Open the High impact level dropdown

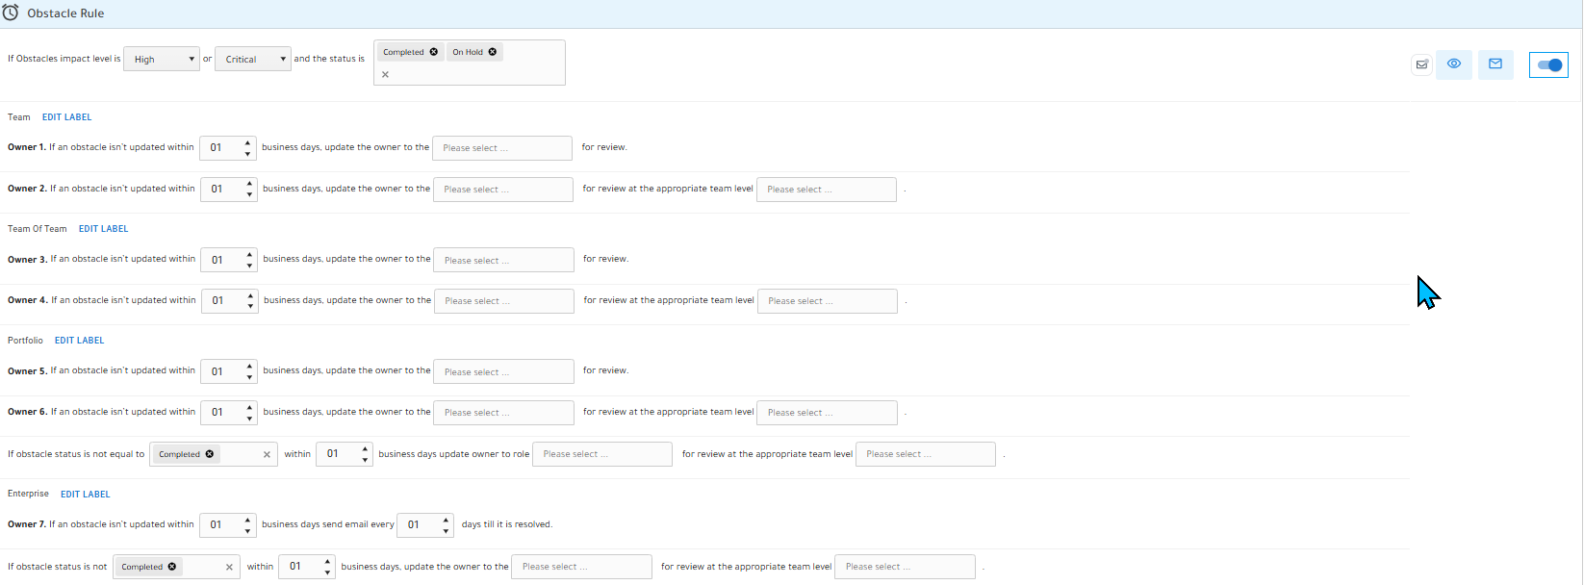(x=162, y=60)
